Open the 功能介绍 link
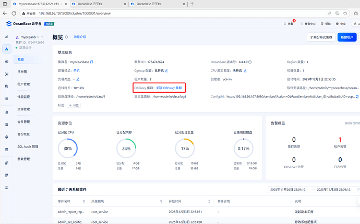This screenshot has width=360, height=224. 79,37
